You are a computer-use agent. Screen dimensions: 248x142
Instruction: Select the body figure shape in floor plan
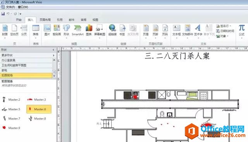208,123
